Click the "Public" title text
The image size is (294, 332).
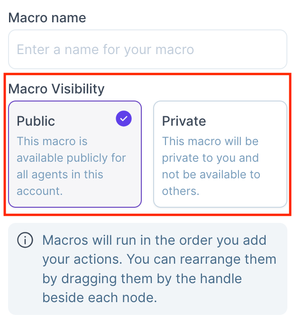36,121
